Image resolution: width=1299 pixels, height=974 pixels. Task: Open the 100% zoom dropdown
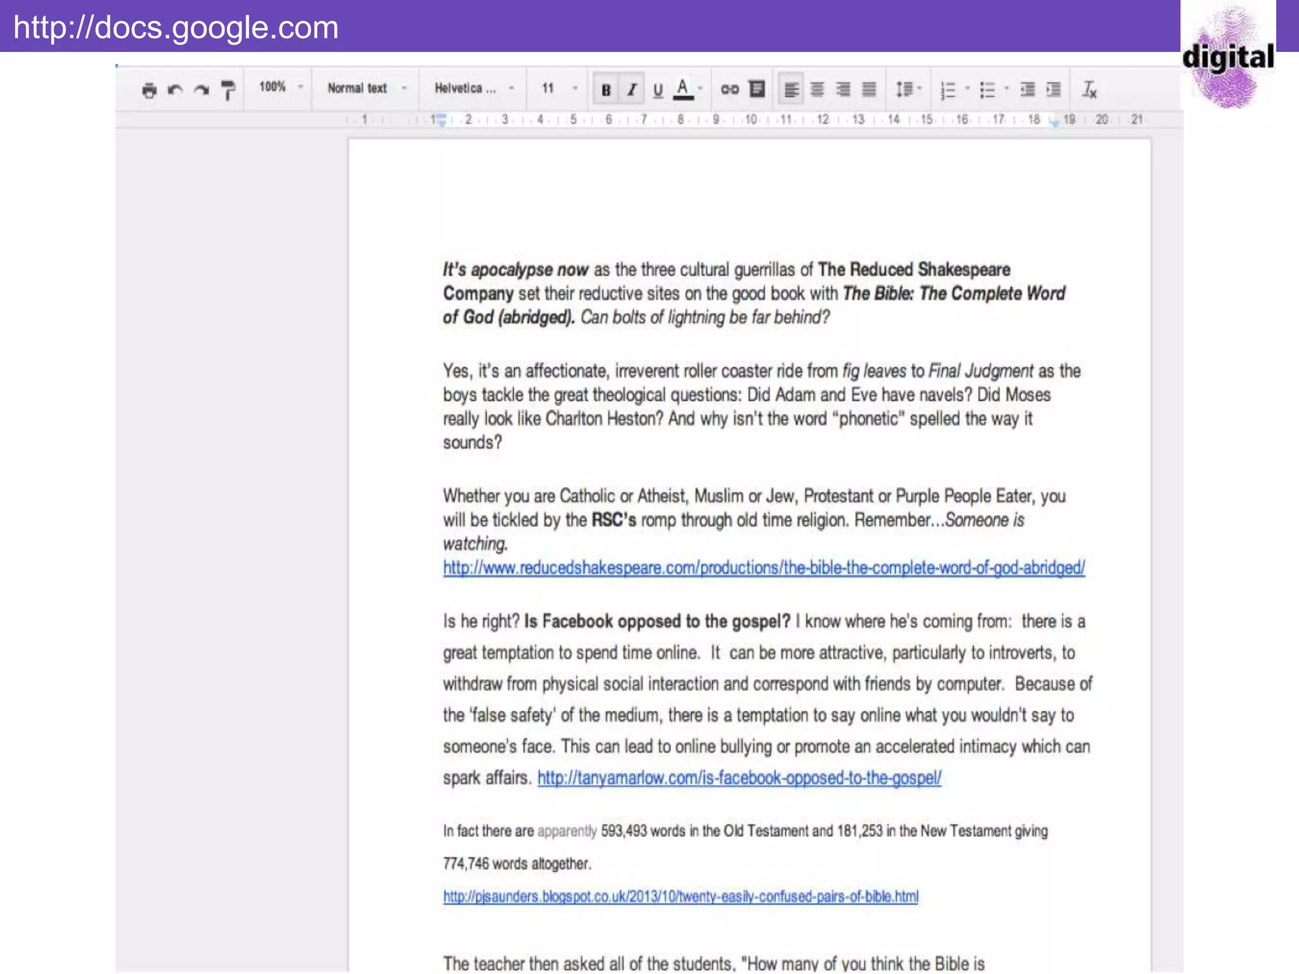(x=281, y=88)
